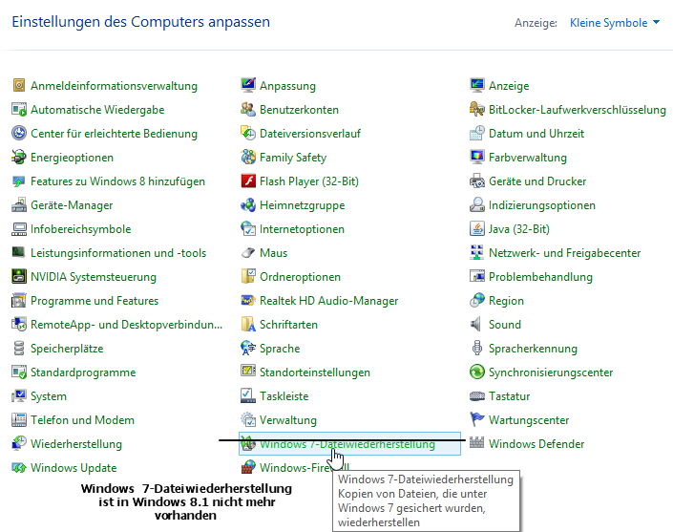
Task: Click the Sound speaker icon
Action: 477,324
